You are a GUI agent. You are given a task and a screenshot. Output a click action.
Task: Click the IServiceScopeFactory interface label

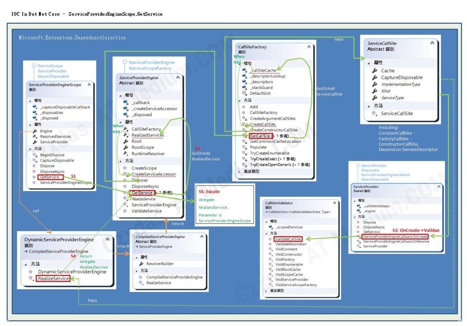coord(150,68)
